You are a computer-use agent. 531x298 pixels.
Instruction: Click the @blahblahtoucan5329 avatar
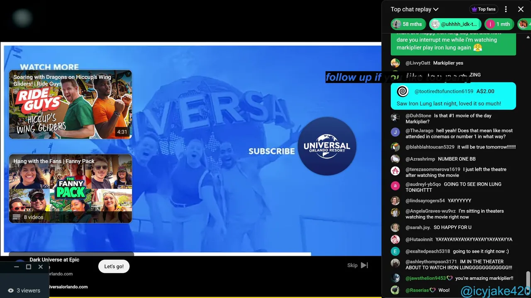click(395, 147)
